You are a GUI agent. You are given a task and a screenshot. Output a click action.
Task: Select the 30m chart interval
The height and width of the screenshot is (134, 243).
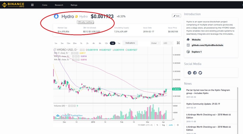[75, 43]
